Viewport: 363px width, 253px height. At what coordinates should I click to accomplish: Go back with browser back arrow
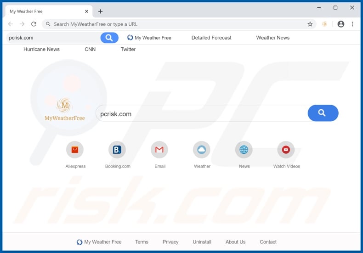coord(11,24)
